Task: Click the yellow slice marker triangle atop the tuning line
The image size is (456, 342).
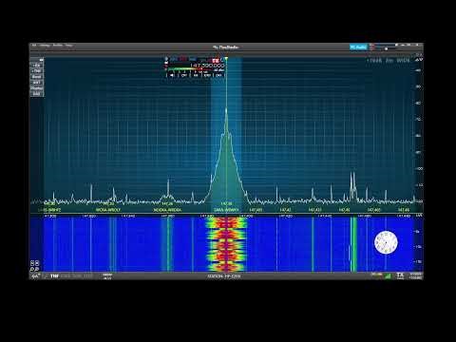Action: point(226,59)
